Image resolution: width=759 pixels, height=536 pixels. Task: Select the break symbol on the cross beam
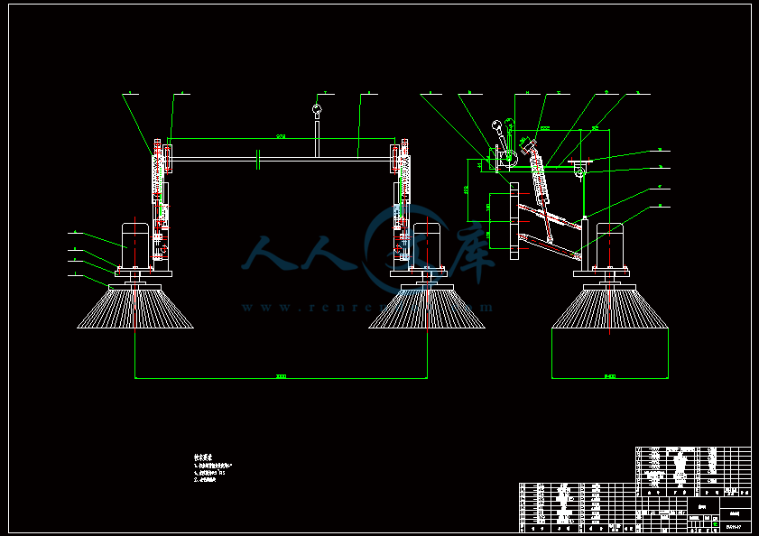(x=258, y=160)
